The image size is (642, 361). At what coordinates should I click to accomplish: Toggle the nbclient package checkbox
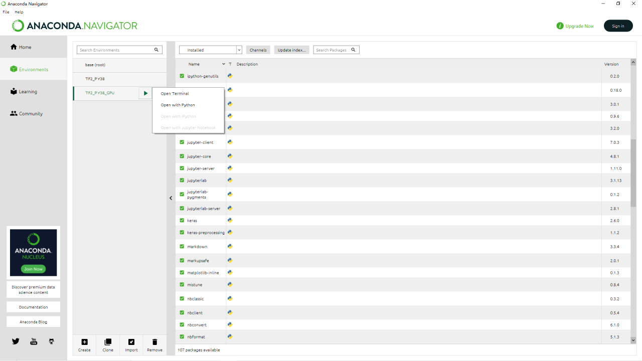point(182,313)
